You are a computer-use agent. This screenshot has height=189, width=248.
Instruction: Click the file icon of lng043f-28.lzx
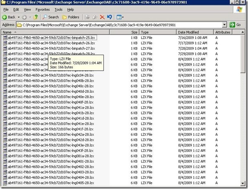[5, 151]
